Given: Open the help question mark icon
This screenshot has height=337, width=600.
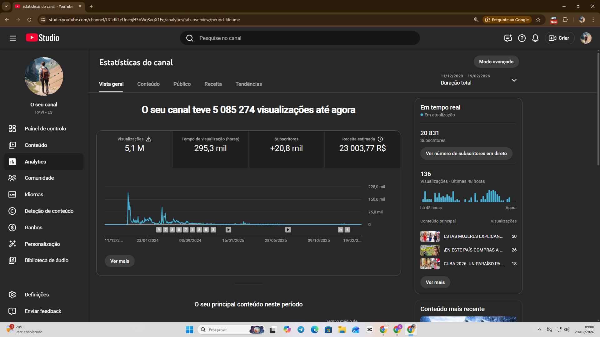Looking at the screenshot, I should (522, 38).
